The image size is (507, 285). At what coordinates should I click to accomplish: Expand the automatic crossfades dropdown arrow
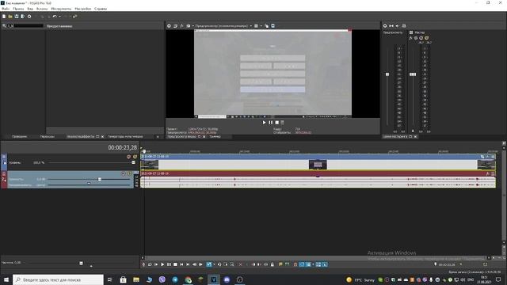[x=313, y=264]
